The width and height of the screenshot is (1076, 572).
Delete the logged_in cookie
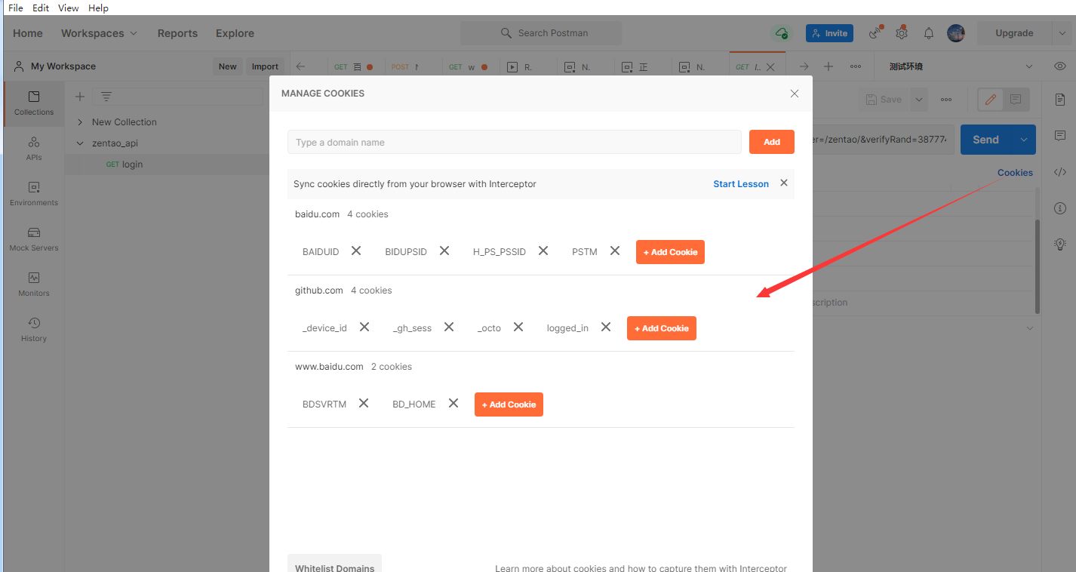(x=606, y=327)
